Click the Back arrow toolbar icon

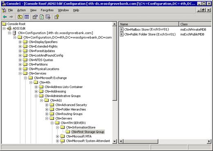5,17
